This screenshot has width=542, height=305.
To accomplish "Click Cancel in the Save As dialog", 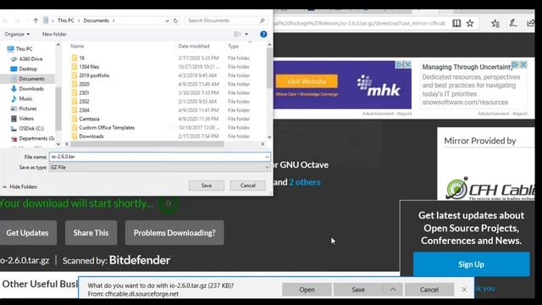I will tap(248, 186).
